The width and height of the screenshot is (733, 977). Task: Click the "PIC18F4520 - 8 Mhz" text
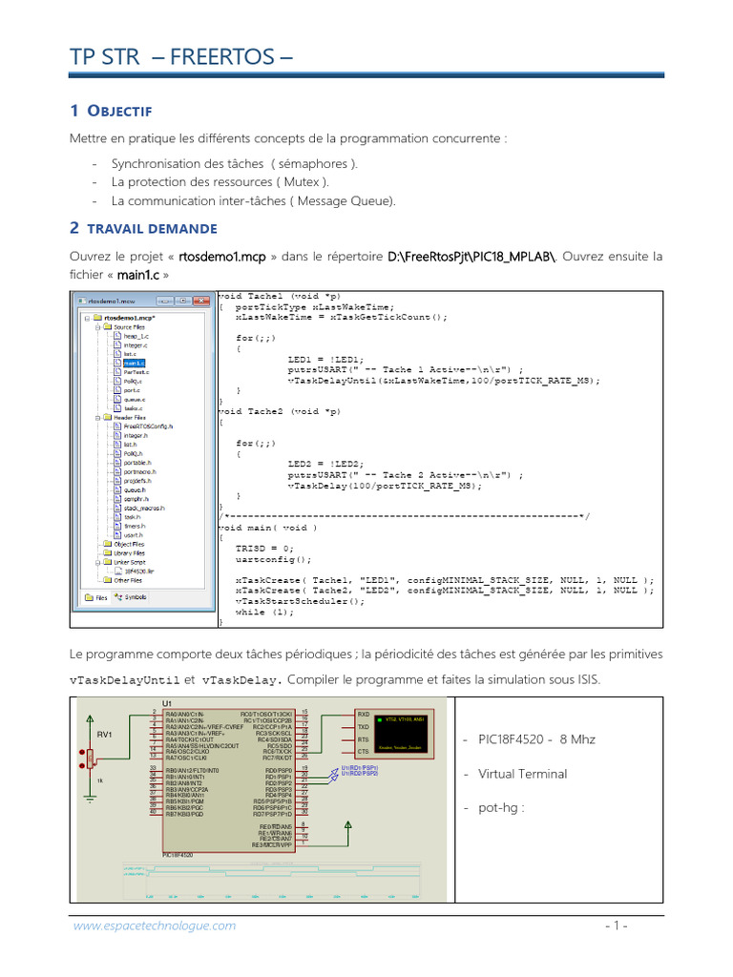536,739
